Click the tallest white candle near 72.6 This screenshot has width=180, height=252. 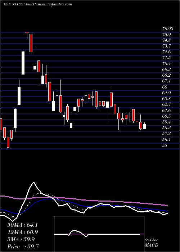[23, 63]
